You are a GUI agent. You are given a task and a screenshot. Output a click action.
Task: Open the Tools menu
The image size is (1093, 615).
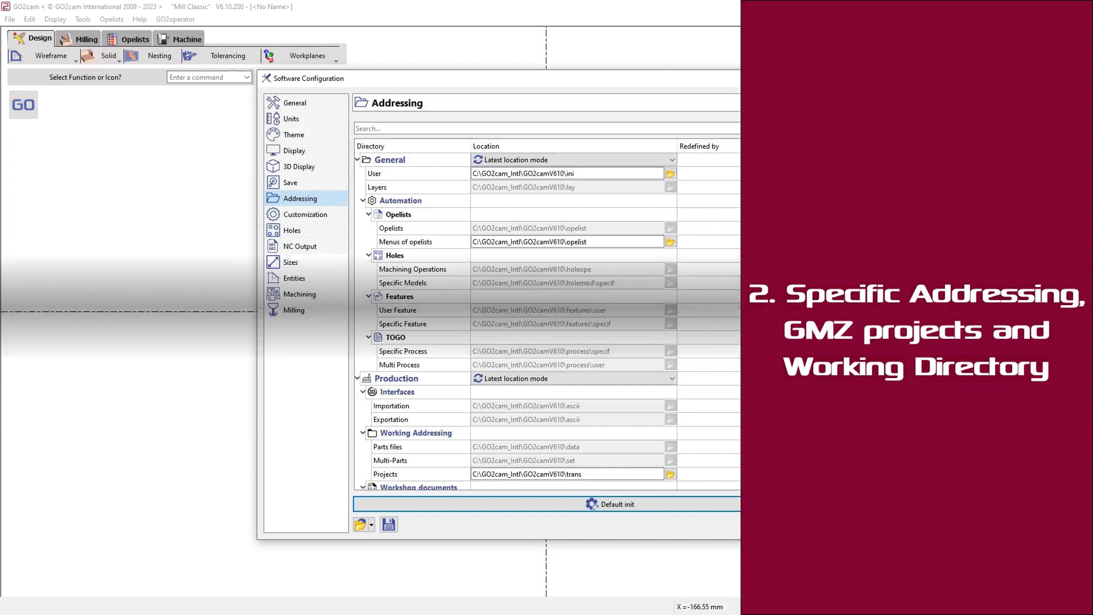83,19
